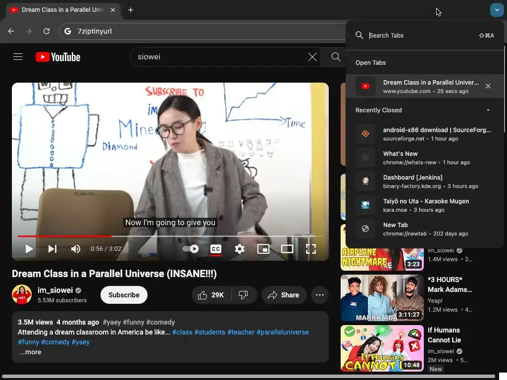This screenshot has height=380, width=507.
Task: Skip to the next video
Action: tap(52, 249)
